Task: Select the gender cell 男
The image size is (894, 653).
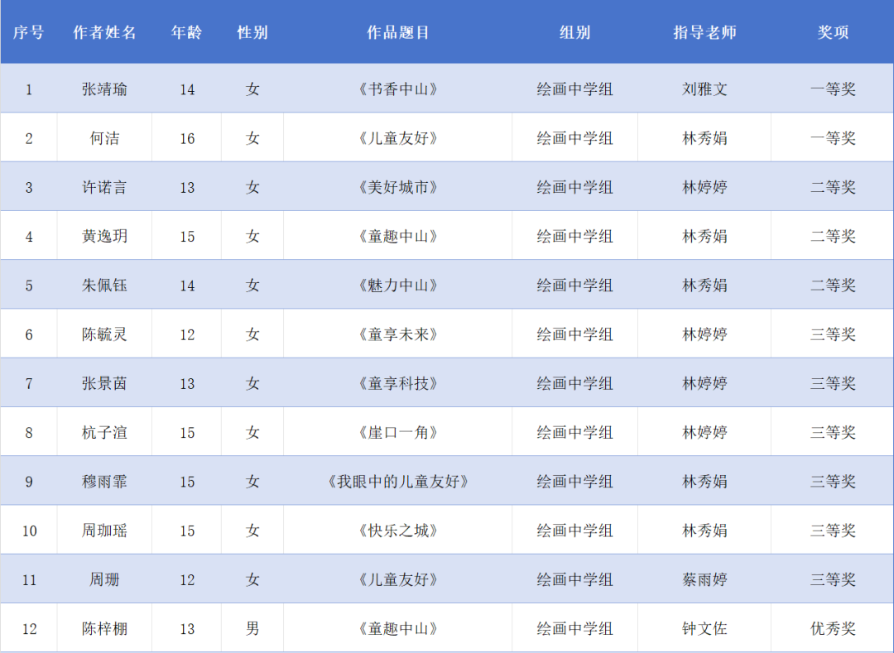Action: point(252,629)
